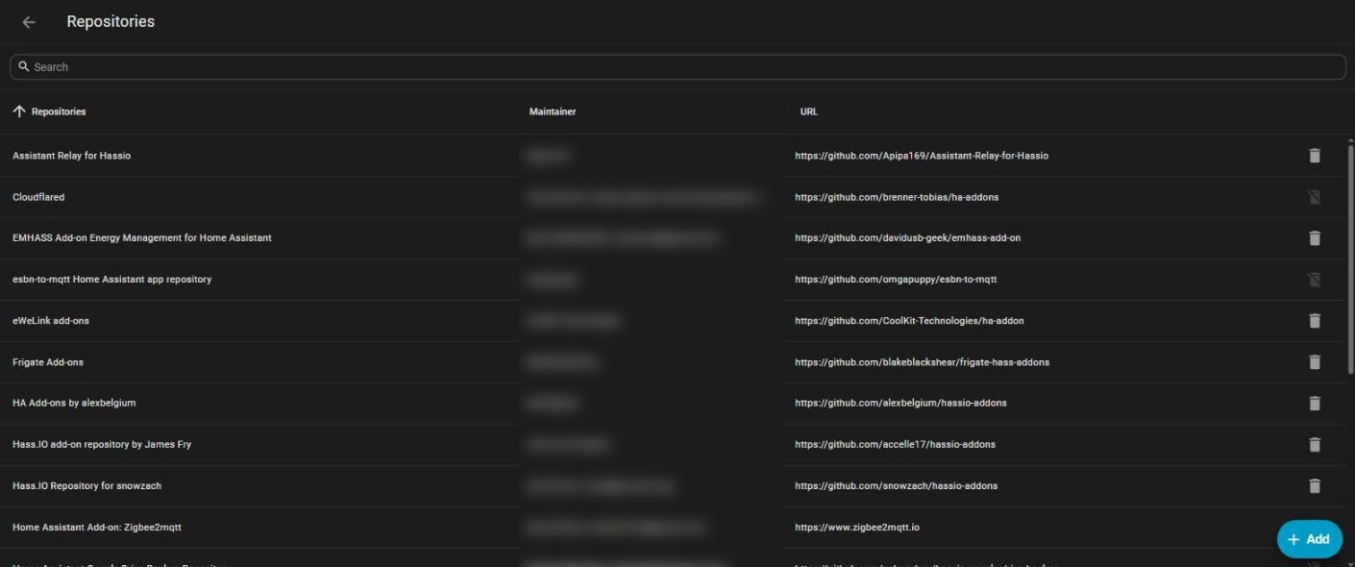1355x567 pixels.
Task: Select the Assistant Relay for Hassio row
Action: pyautogui.click(x=673, y=156)
